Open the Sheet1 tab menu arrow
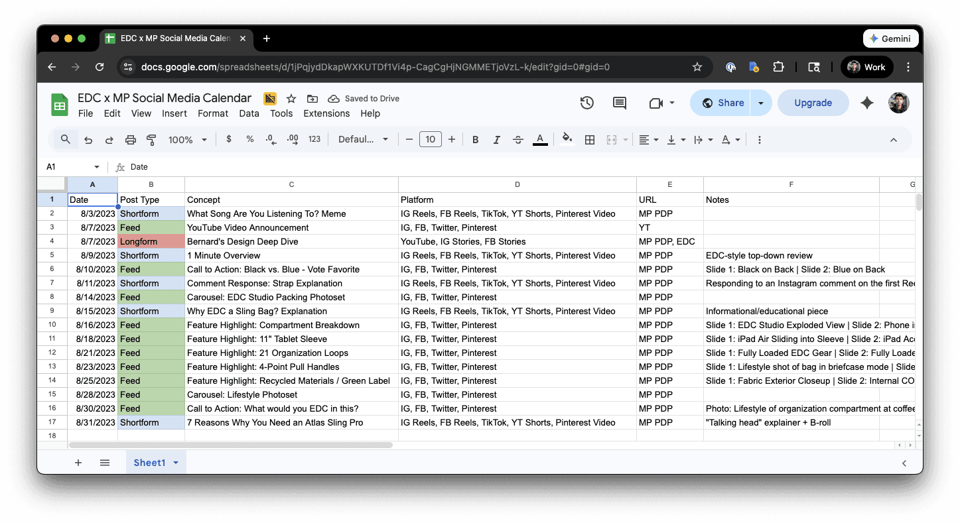This screenshot has width=960, height=523. click(176, 463)
